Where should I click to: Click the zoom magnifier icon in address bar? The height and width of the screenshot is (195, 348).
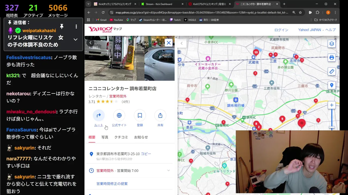[x=294, y=12]
